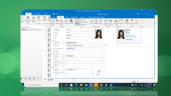Open the Business Fax type dropdown arrow
This screenshot has height=96, width=171.
pos(64,62)
